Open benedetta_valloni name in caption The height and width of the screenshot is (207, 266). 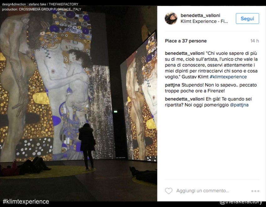[x=184, y=53]
